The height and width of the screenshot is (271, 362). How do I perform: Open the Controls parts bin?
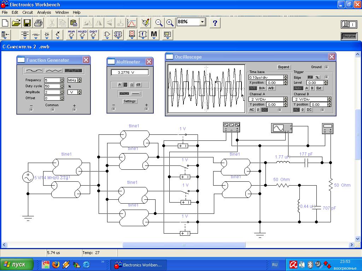[143, 35]
